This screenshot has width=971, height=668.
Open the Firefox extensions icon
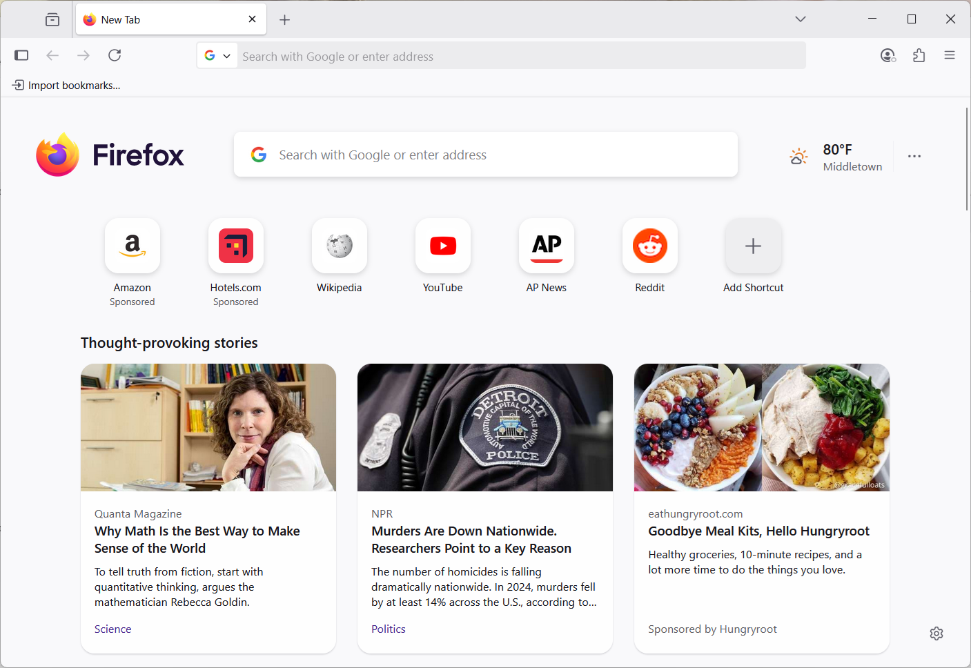point(919,55)
